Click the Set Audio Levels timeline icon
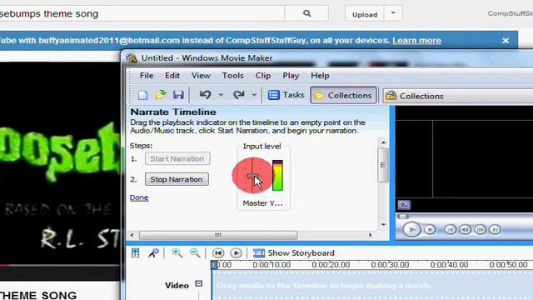This screenshot has width=533, height=300. pyautogui.click(x=136, y=252)
